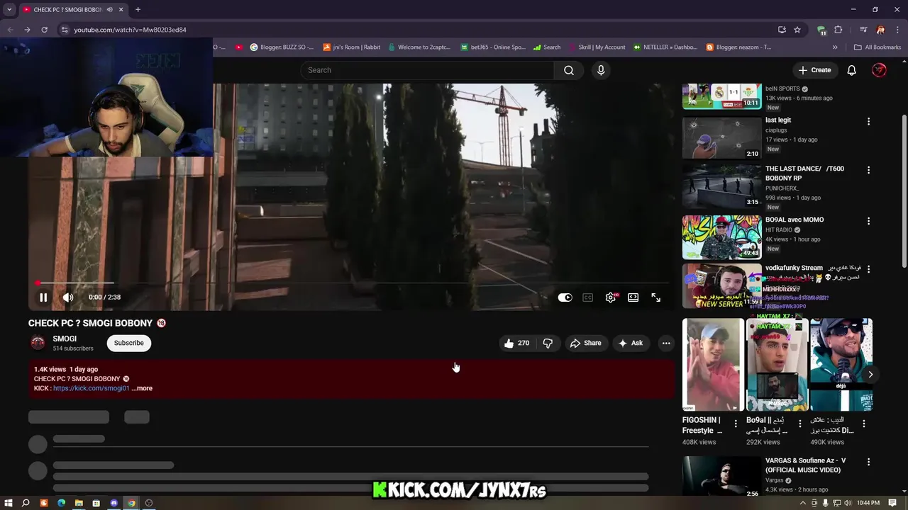Open SMOGI channel avatar
The width and height of the screenshot is (908, 510).
[38, 343]
